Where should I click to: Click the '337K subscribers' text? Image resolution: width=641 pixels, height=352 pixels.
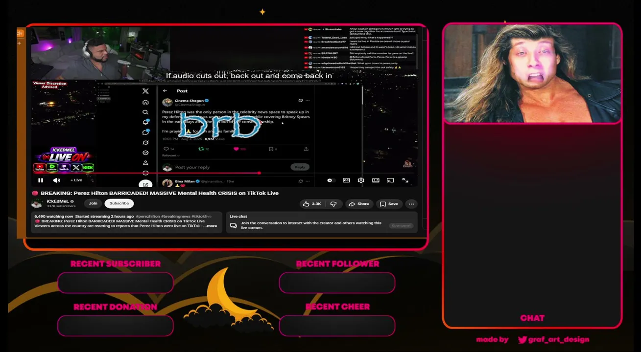click(x=61, y=206)
